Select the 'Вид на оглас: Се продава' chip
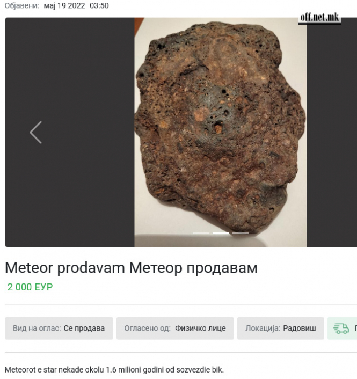This screenshot has height=379, width=357. coord(59,328)
